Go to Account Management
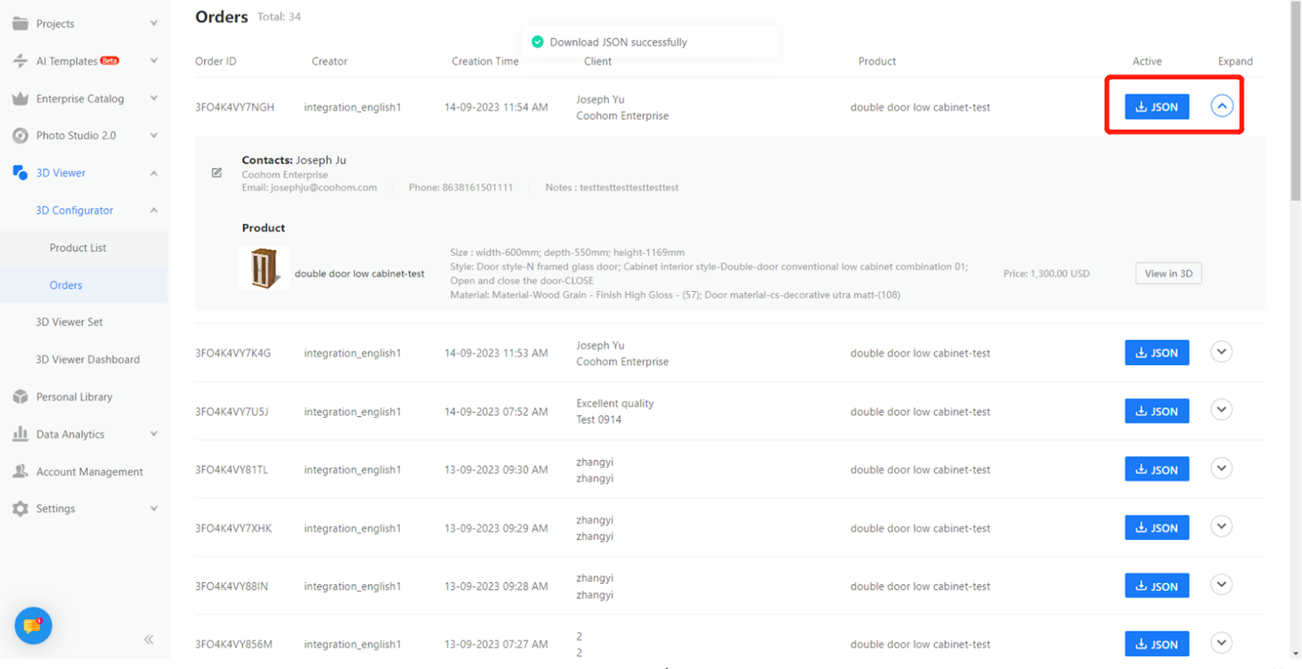 89,471
